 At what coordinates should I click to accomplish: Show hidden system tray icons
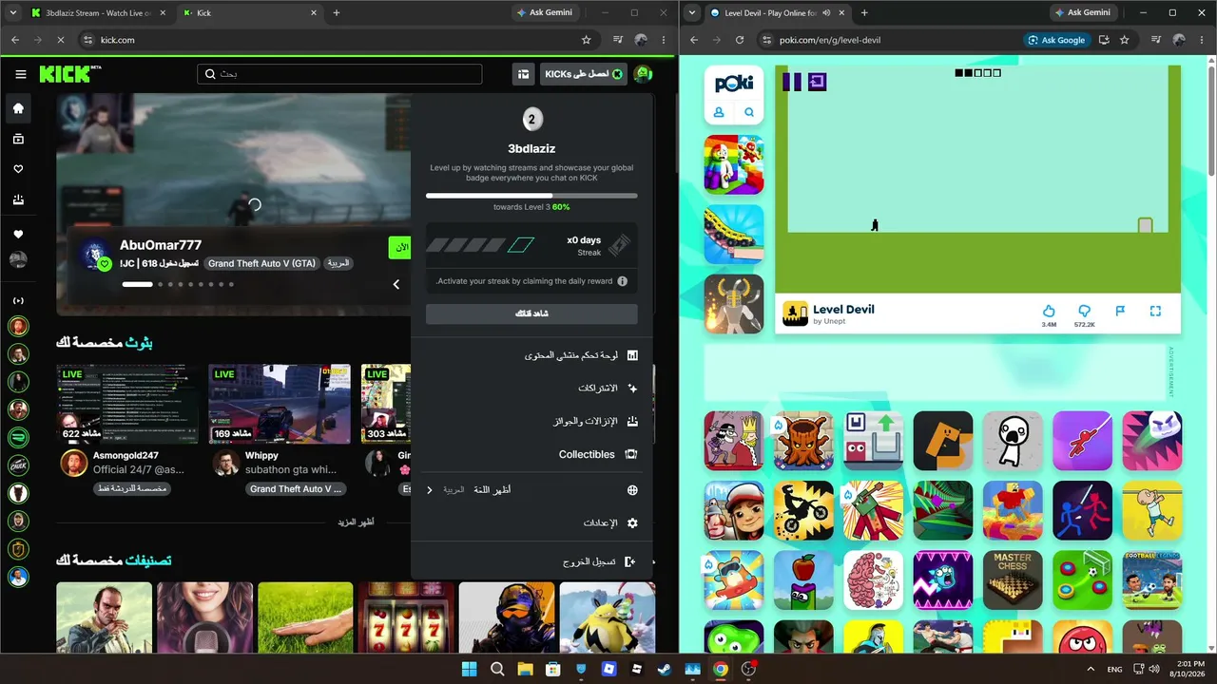point(1091,669)
